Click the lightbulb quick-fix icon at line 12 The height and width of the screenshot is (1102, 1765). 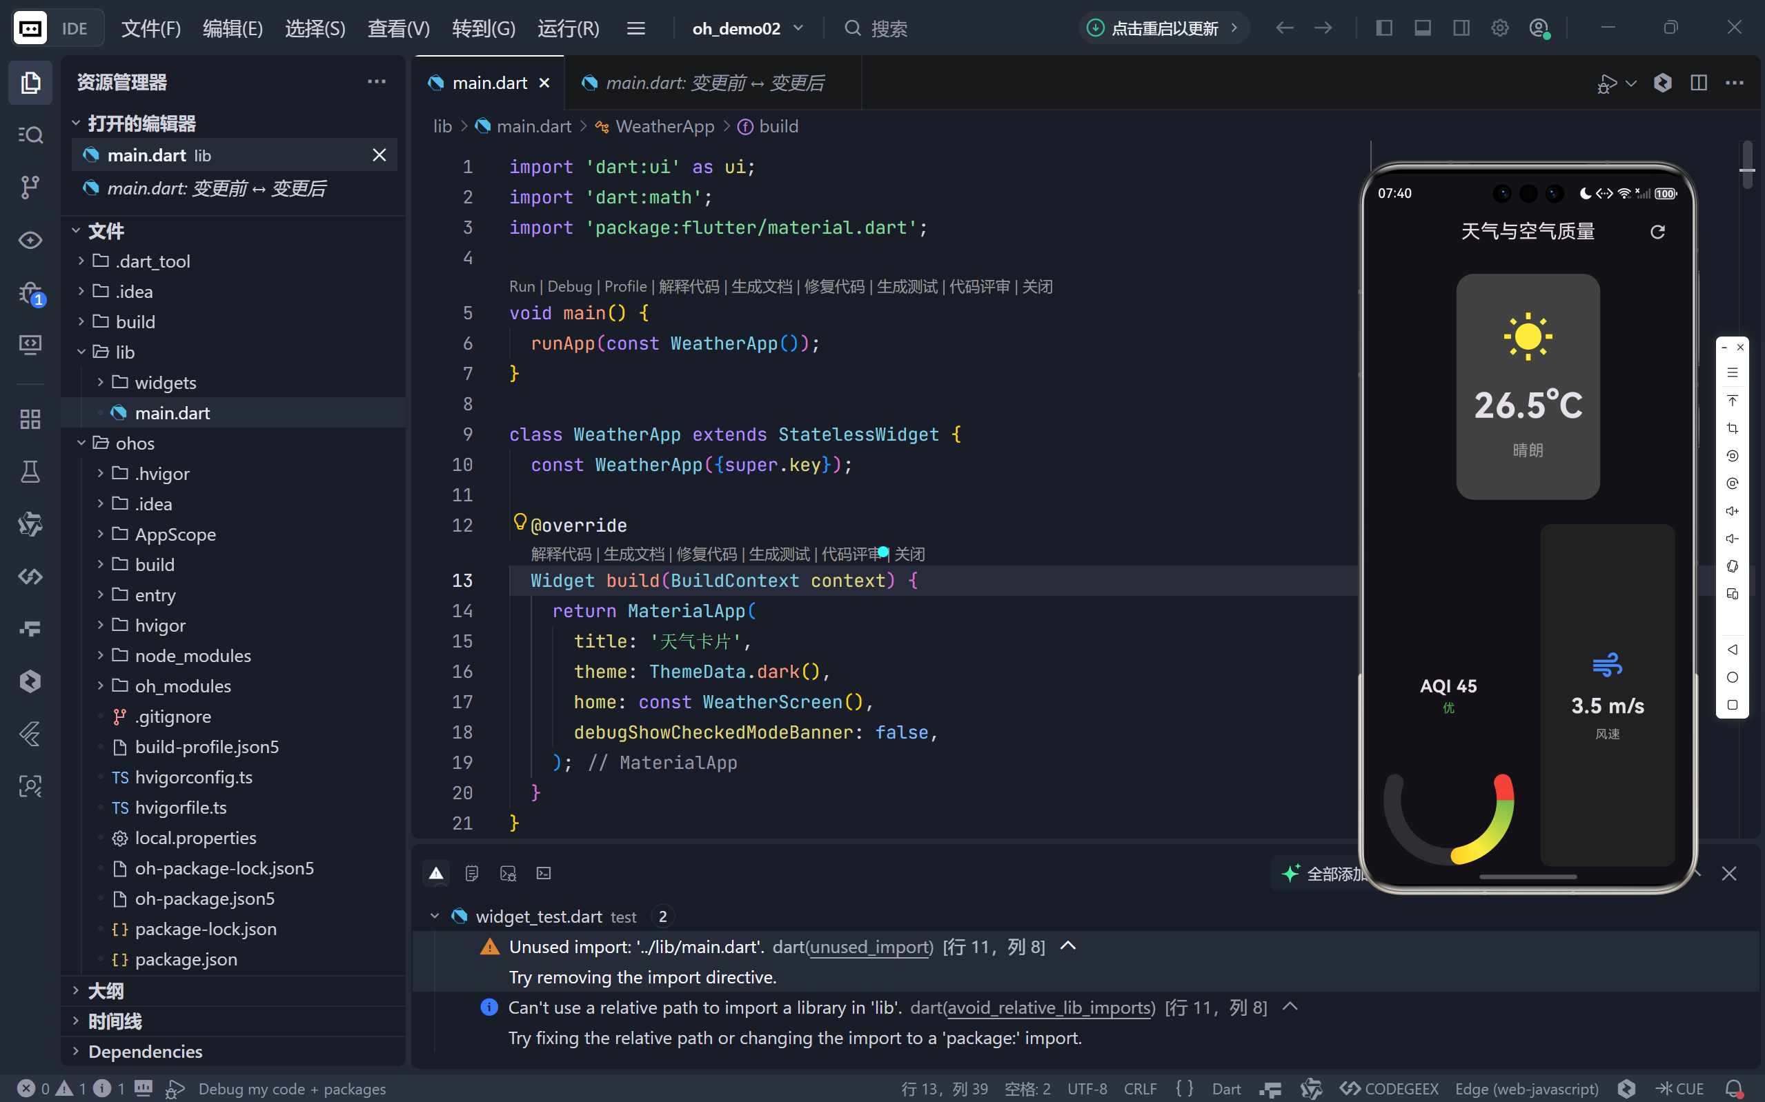(520, 522)
